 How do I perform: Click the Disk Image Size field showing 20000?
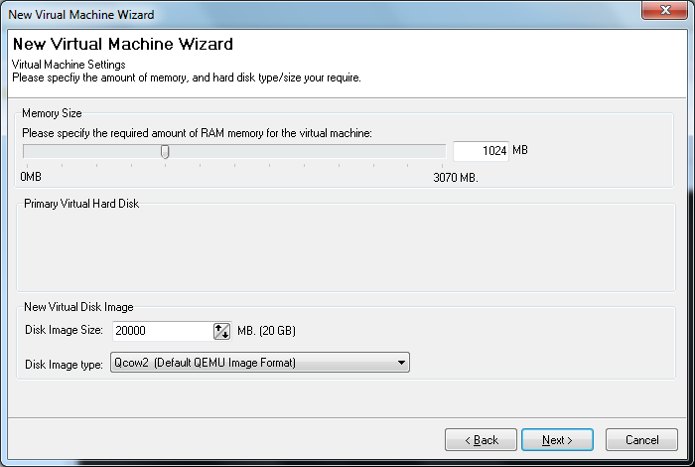pos(163,331)
